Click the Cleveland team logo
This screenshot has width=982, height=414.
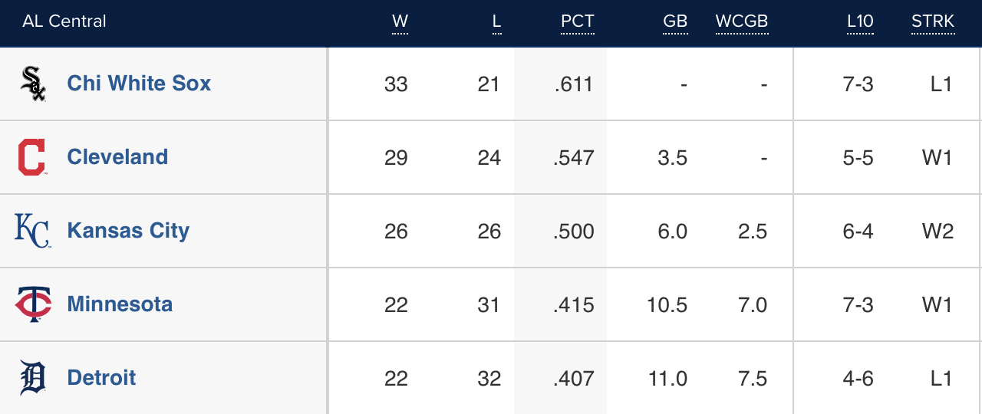[x=31, y=157]
